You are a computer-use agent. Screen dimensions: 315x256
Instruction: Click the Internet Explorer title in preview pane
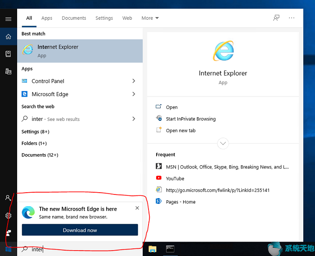223,73
